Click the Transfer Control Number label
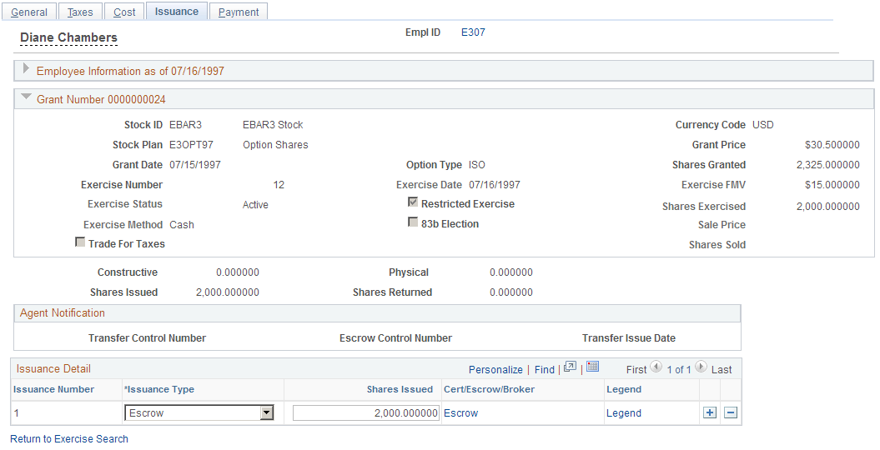The image size is (880, 450). coord(147,338)
